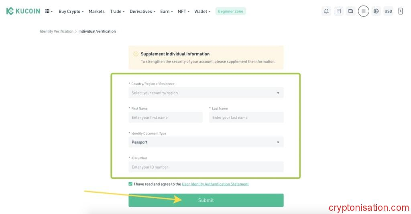Image resolution: width=411 pixels, height=214 pixels.
Task: Open the language globe icon
Action: tap(376, 11)
